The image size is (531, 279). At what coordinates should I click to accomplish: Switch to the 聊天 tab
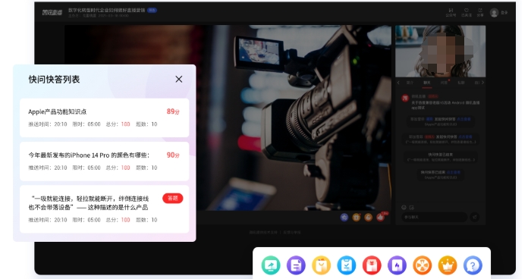(x=426, y=83)
